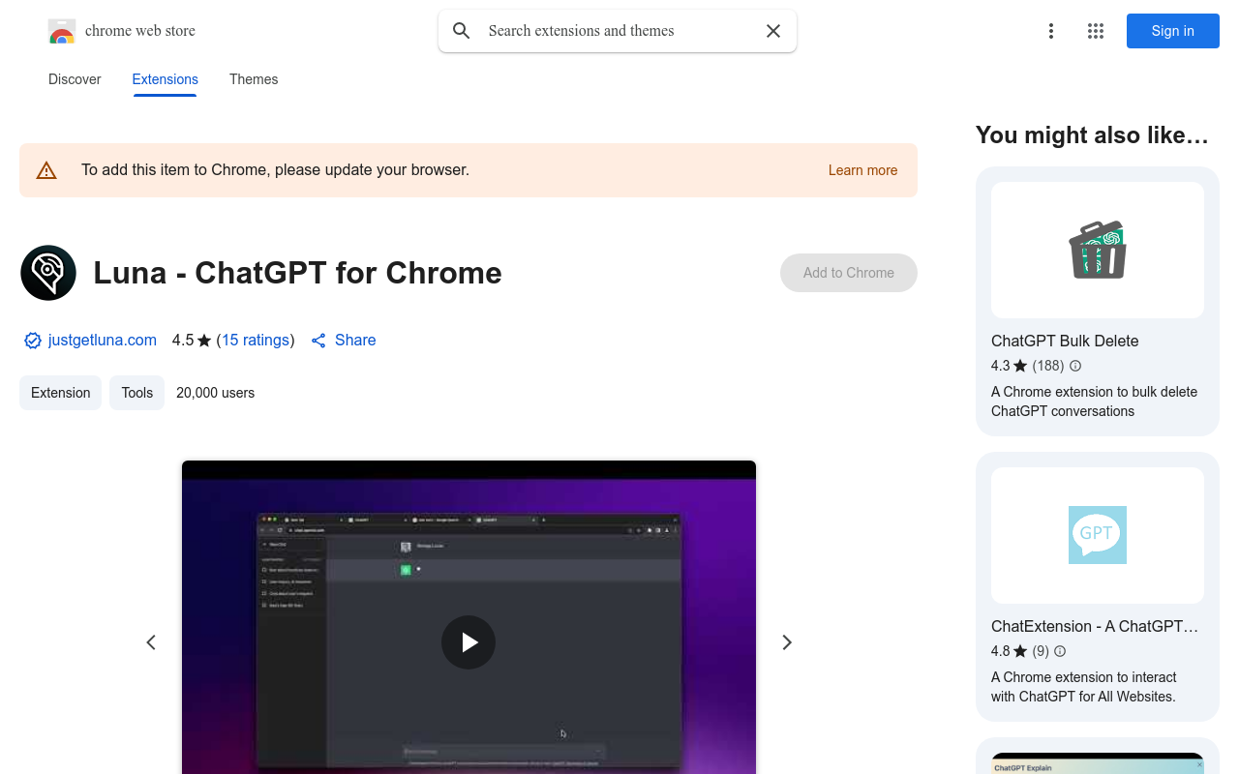The image size is (1239, 774).
Task: Select the Tools category chip
Action: pos(137,393)
